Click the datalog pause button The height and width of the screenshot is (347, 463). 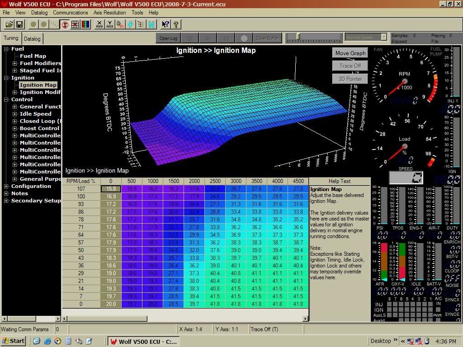click(226, 38)
